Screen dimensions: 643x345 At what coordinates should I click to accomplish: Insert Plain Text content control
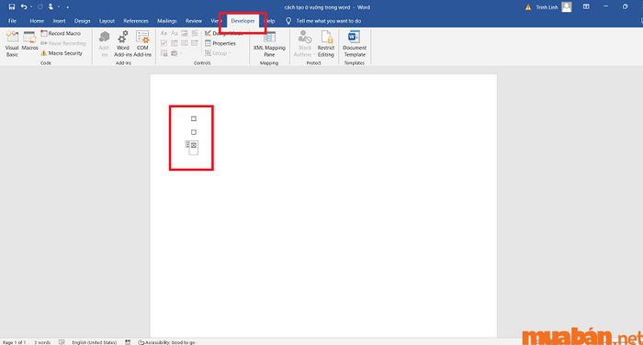pos(175,33)
